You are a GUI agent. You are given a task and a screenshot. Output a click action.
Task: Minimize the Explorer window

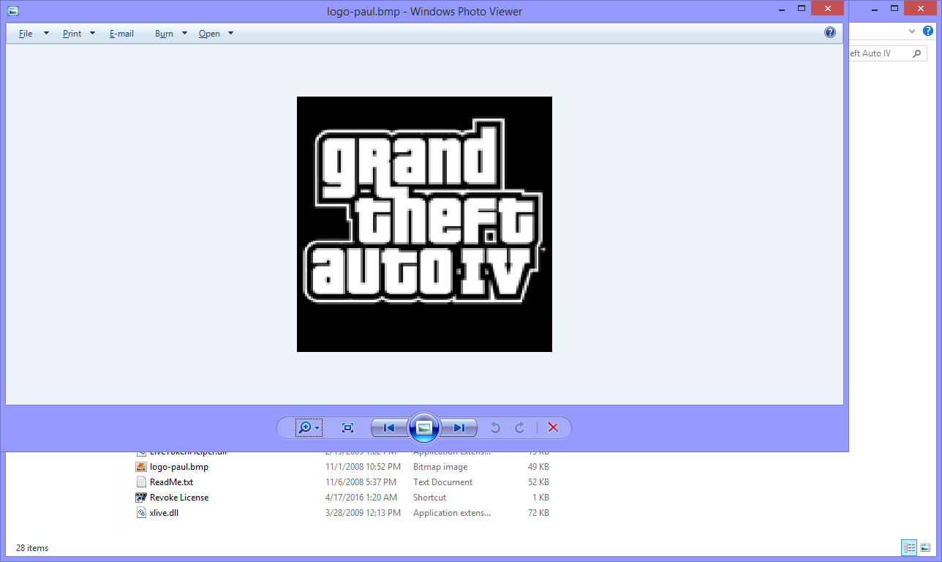(x=874, y=7)
